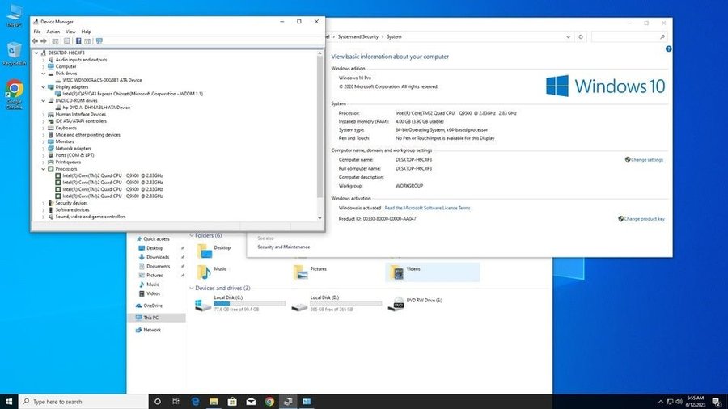Click the Back arrow in Device Manager toolbar
The image size is (728, 409).
35,40
